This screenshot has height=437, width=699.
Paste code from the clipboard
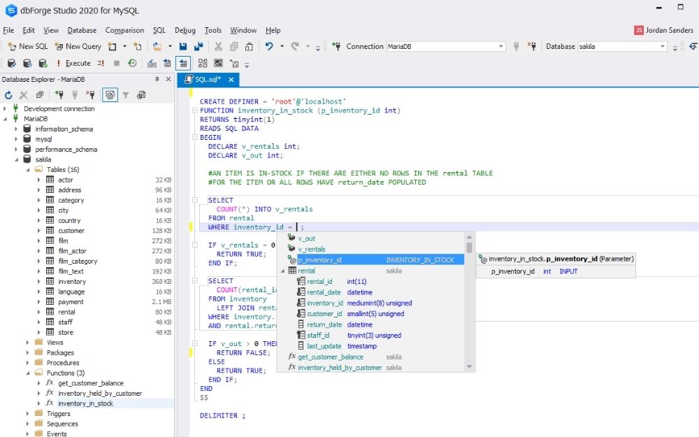tap(249, 46)
